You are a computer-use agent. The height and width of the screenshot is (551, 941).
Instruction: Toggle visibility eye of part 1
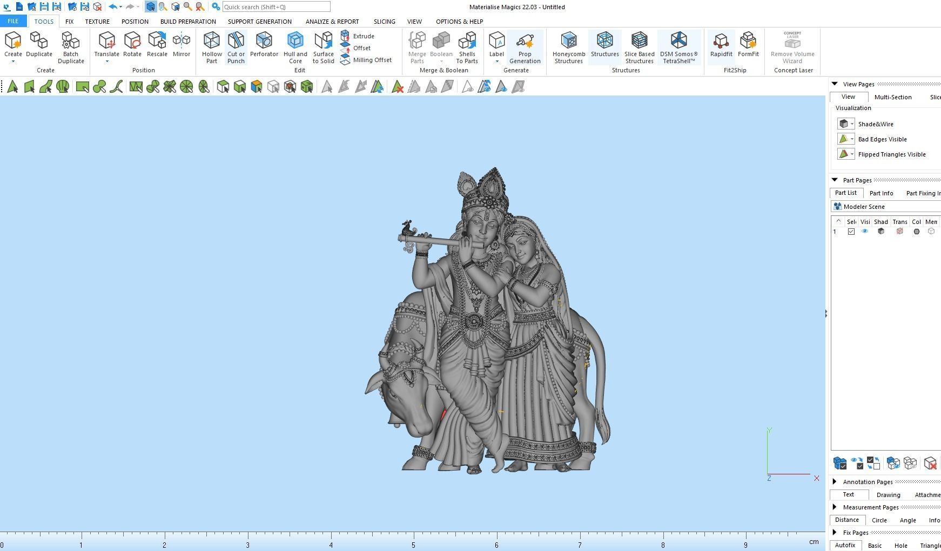865,232
